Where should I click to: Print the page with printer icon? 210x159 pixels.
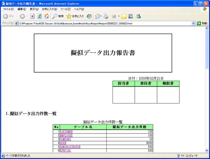pos(106,16)
